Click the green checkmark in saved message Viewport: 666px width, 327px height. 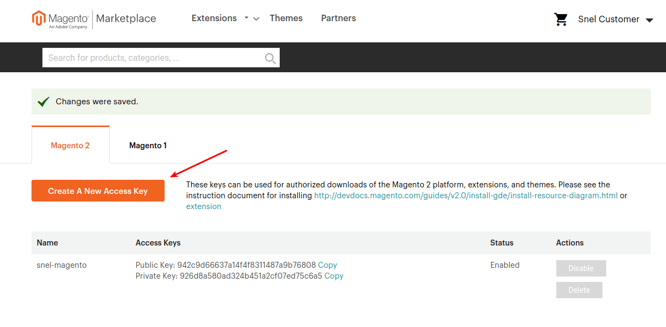pos(43,102)
